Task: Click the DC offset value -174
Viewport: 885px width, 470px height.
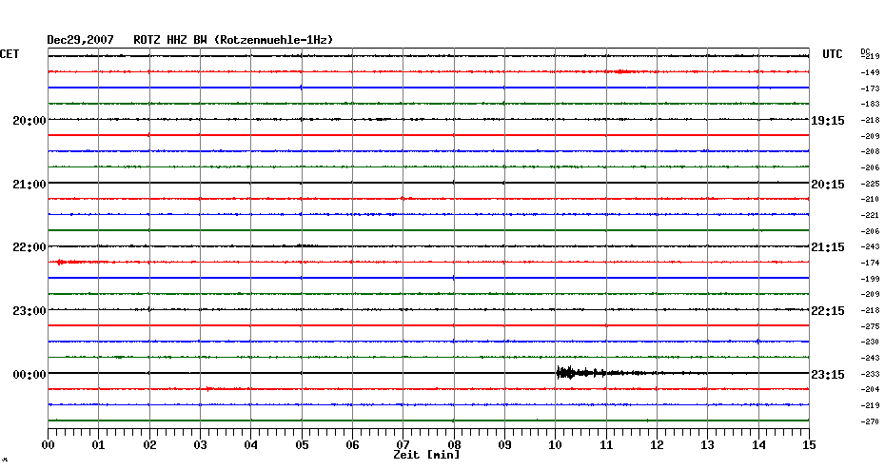Action: click(871, 263)
